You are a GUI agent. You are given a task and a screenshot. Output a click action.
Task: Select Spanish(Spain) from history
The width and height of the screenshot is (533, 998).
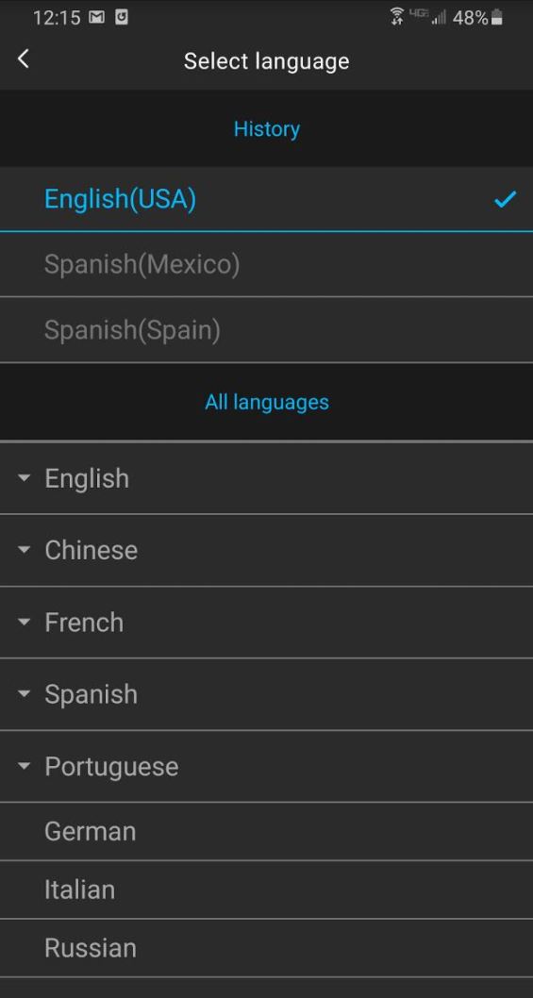(x=266, y=330)
